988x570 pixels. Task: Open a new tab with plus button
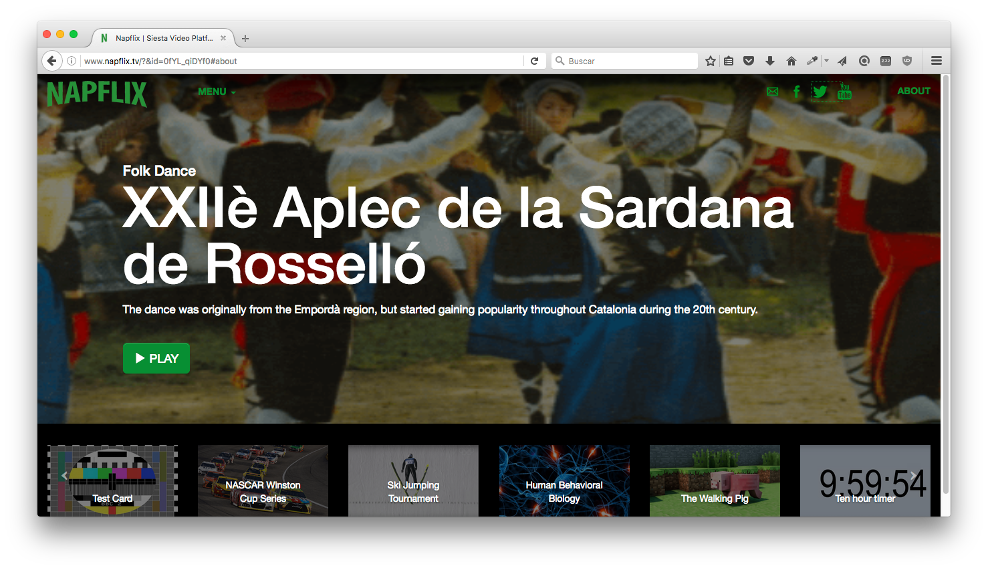(245, 39)
